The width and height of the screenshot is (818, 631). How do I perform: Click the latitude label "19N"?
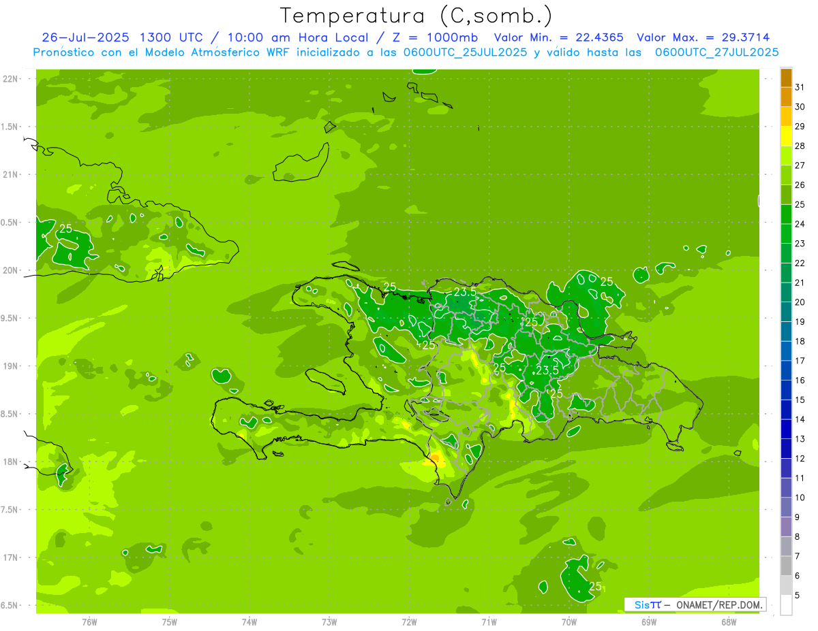(x=10, y=366)
